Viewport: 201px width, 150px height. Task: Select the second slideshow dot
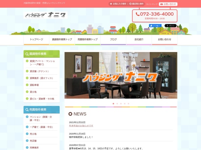point(117,104)
